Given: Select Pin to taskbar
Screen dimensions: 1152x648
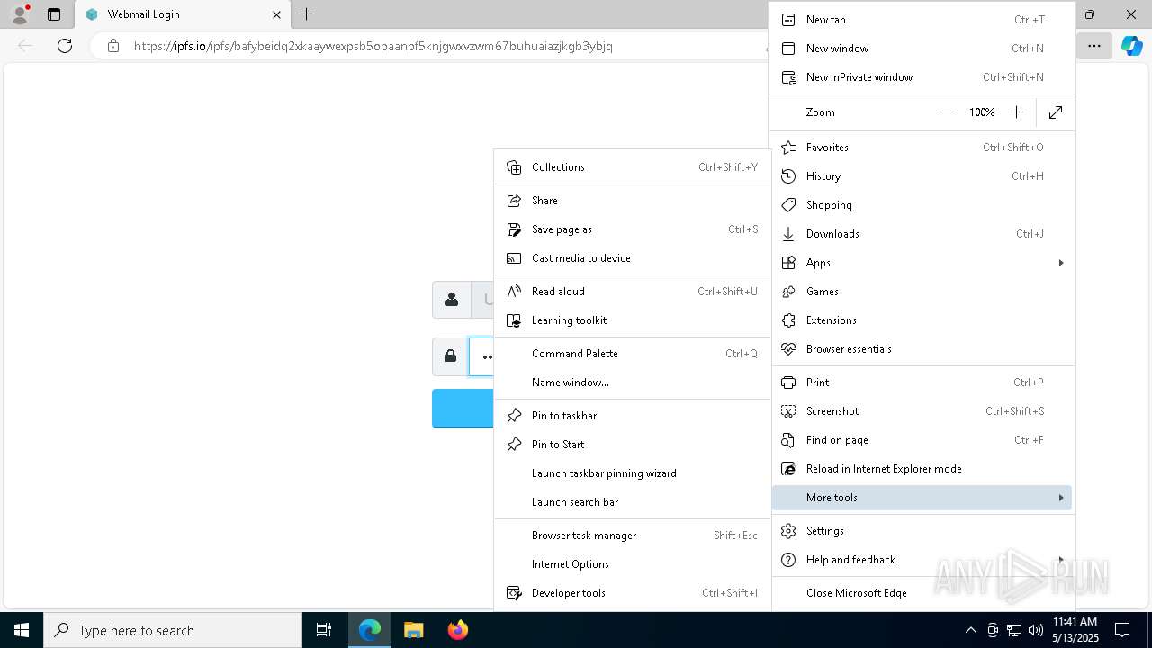Looking at the screenshot, I should tap(632, 415).
